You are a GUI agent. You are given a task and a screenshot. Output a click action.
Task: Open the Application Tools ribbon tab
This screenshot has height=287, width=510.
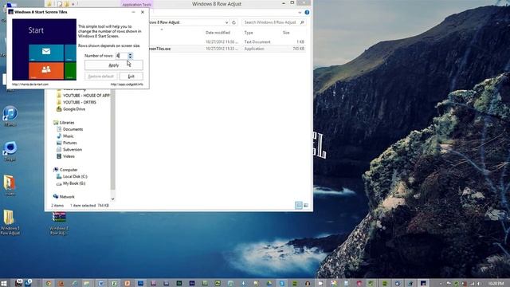[136, 5]
